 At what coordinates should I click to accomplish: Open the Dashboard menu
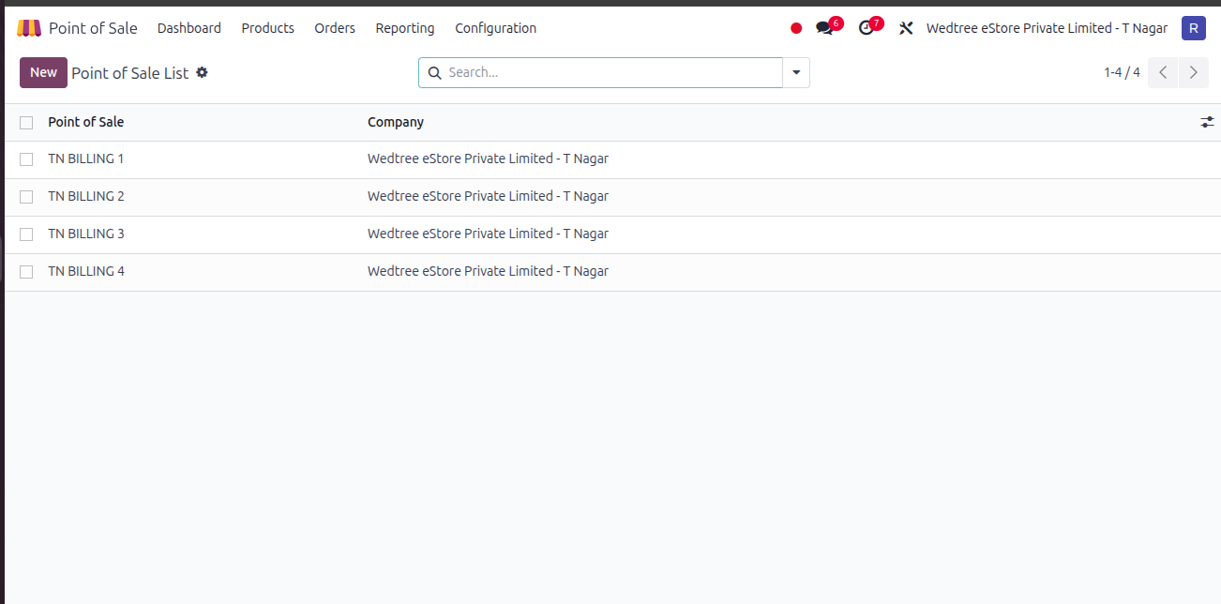point(189,28)
